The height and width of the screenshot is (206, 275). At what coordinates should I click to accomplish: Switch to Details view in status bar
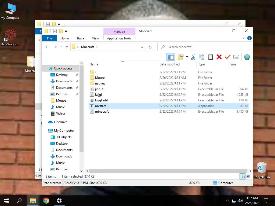[x=243, y=176]
